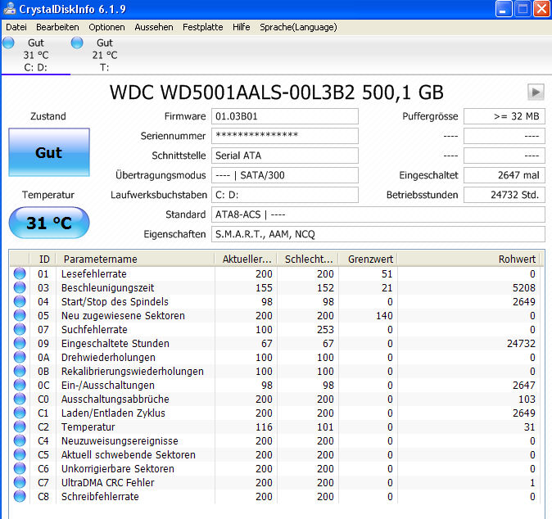
Task: Click status orb of Ein-/Ausschaltungen row
Action: pyautogui.click(x=20, y=385)
